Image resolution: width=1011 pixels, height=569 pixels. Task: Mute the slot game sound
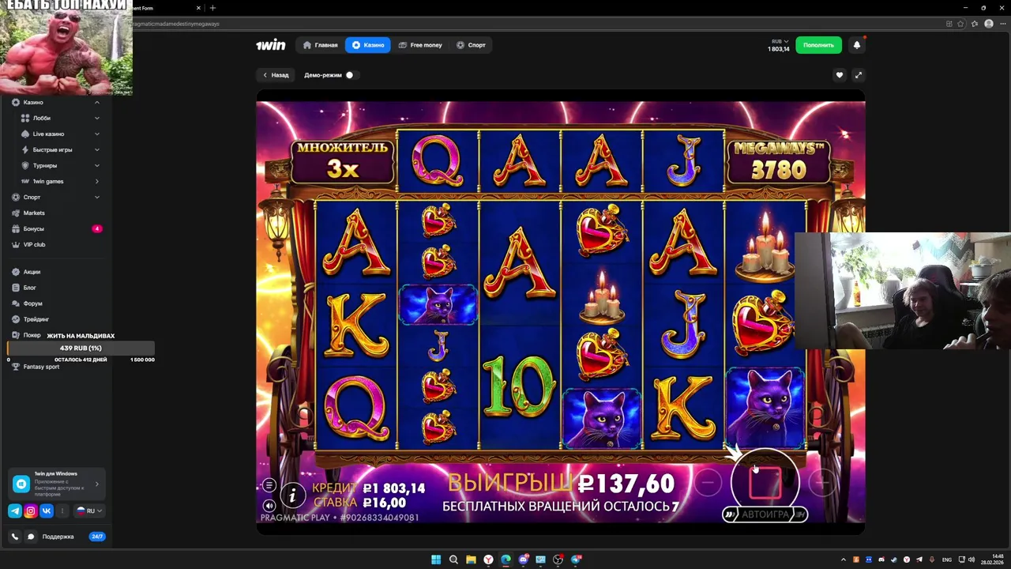(269, 506)
